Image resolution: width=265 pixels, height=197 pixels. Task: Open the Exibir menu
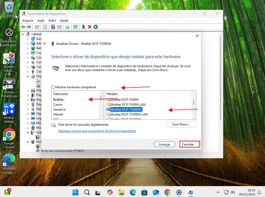click(52, 21)
